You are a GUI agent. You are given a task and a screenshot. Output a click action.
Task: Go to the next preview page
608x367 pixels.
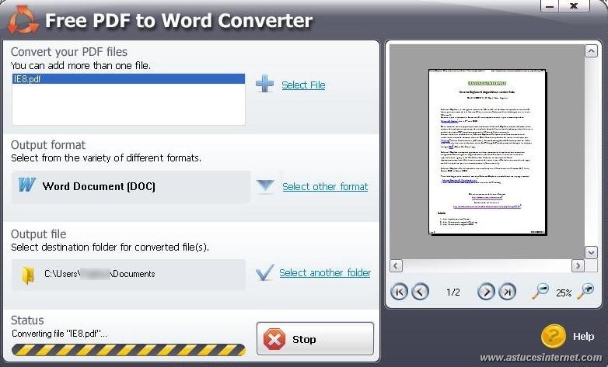486,292
